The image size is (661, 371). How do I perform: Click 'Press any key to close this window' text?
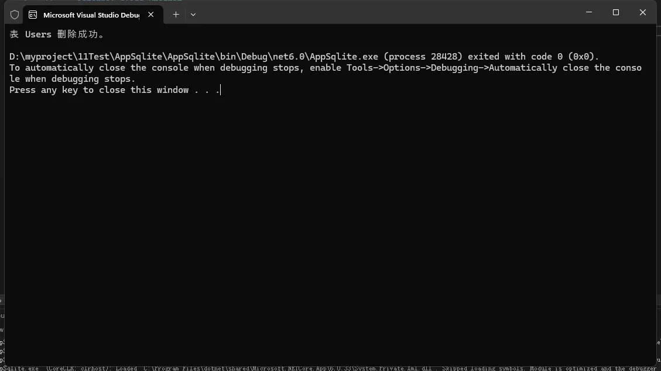point(98,90)
